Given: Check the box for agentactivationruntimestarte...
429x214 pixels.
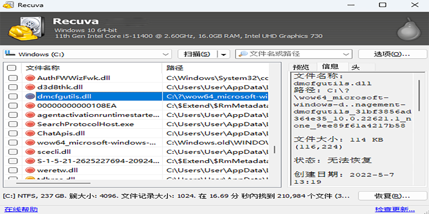Looking at the screenshot, I should click(x=13, y=115).
